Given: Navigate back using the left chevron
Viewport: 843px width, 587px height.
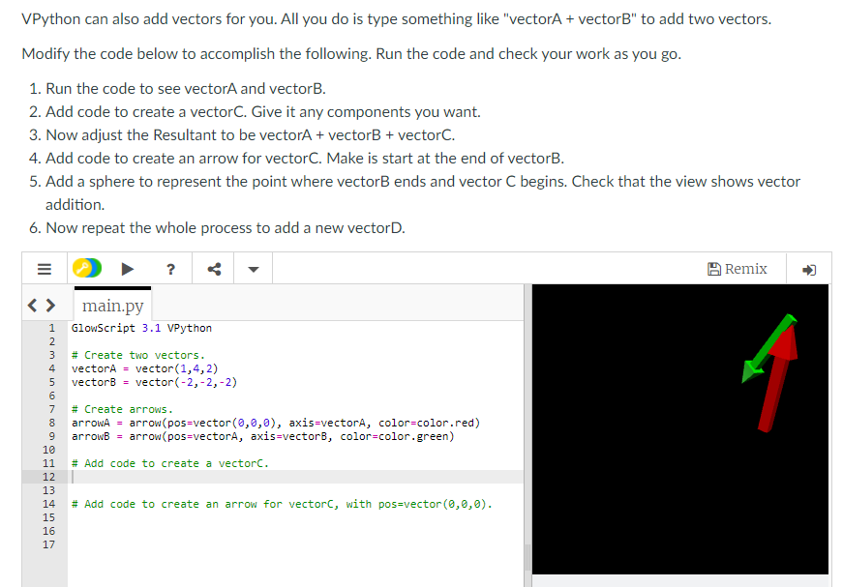Looking at the screenshot, I should (x=34, y=304).
